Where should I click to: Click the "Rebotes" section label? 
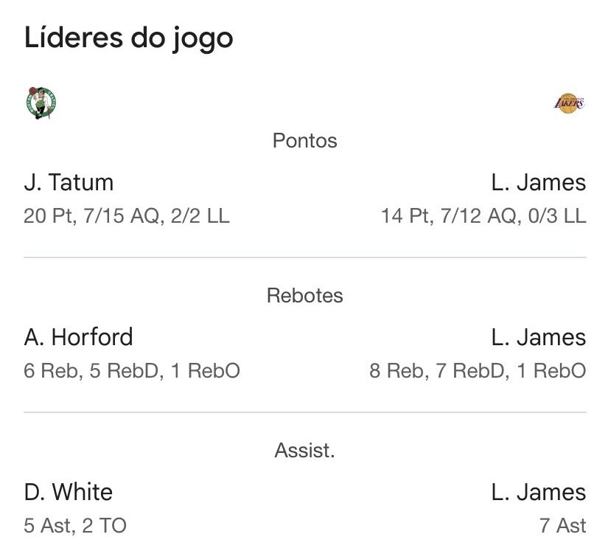[x=304, y=296]
